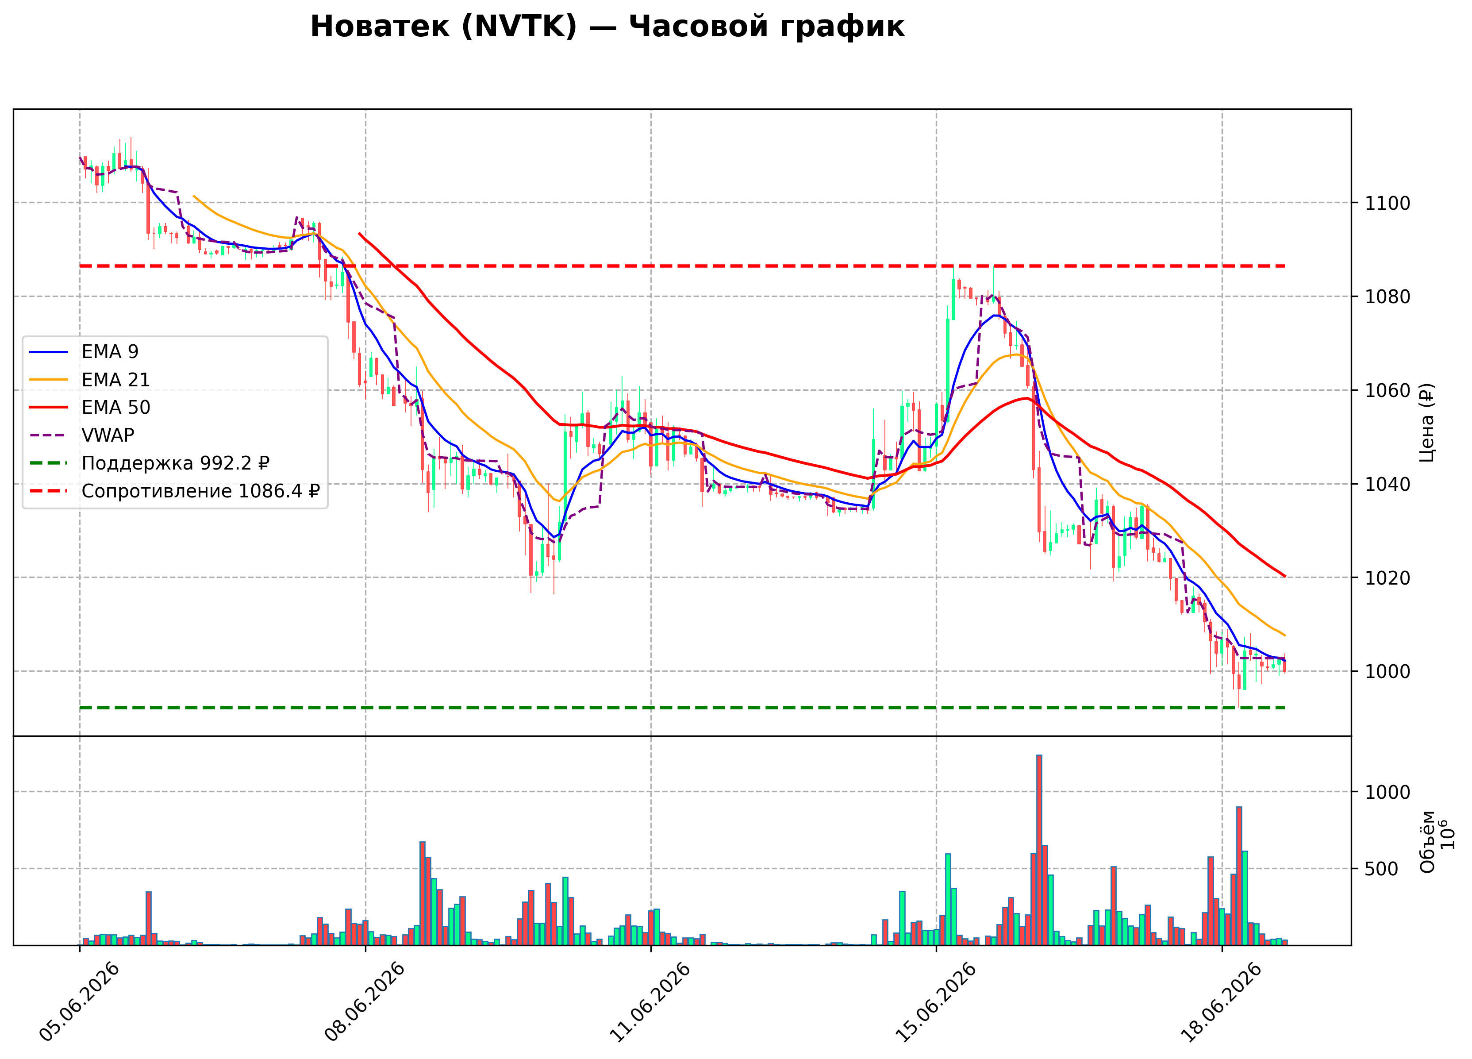Click the price axis tick "1000"
The width and height of the screenshot is (1472, 1059).
1387,671
